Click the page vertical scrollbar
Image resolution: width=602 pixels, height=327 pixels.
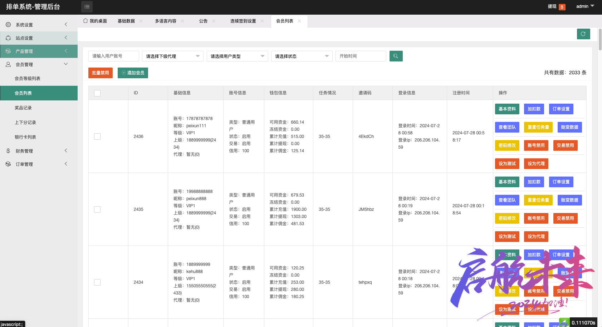(600, 39)
